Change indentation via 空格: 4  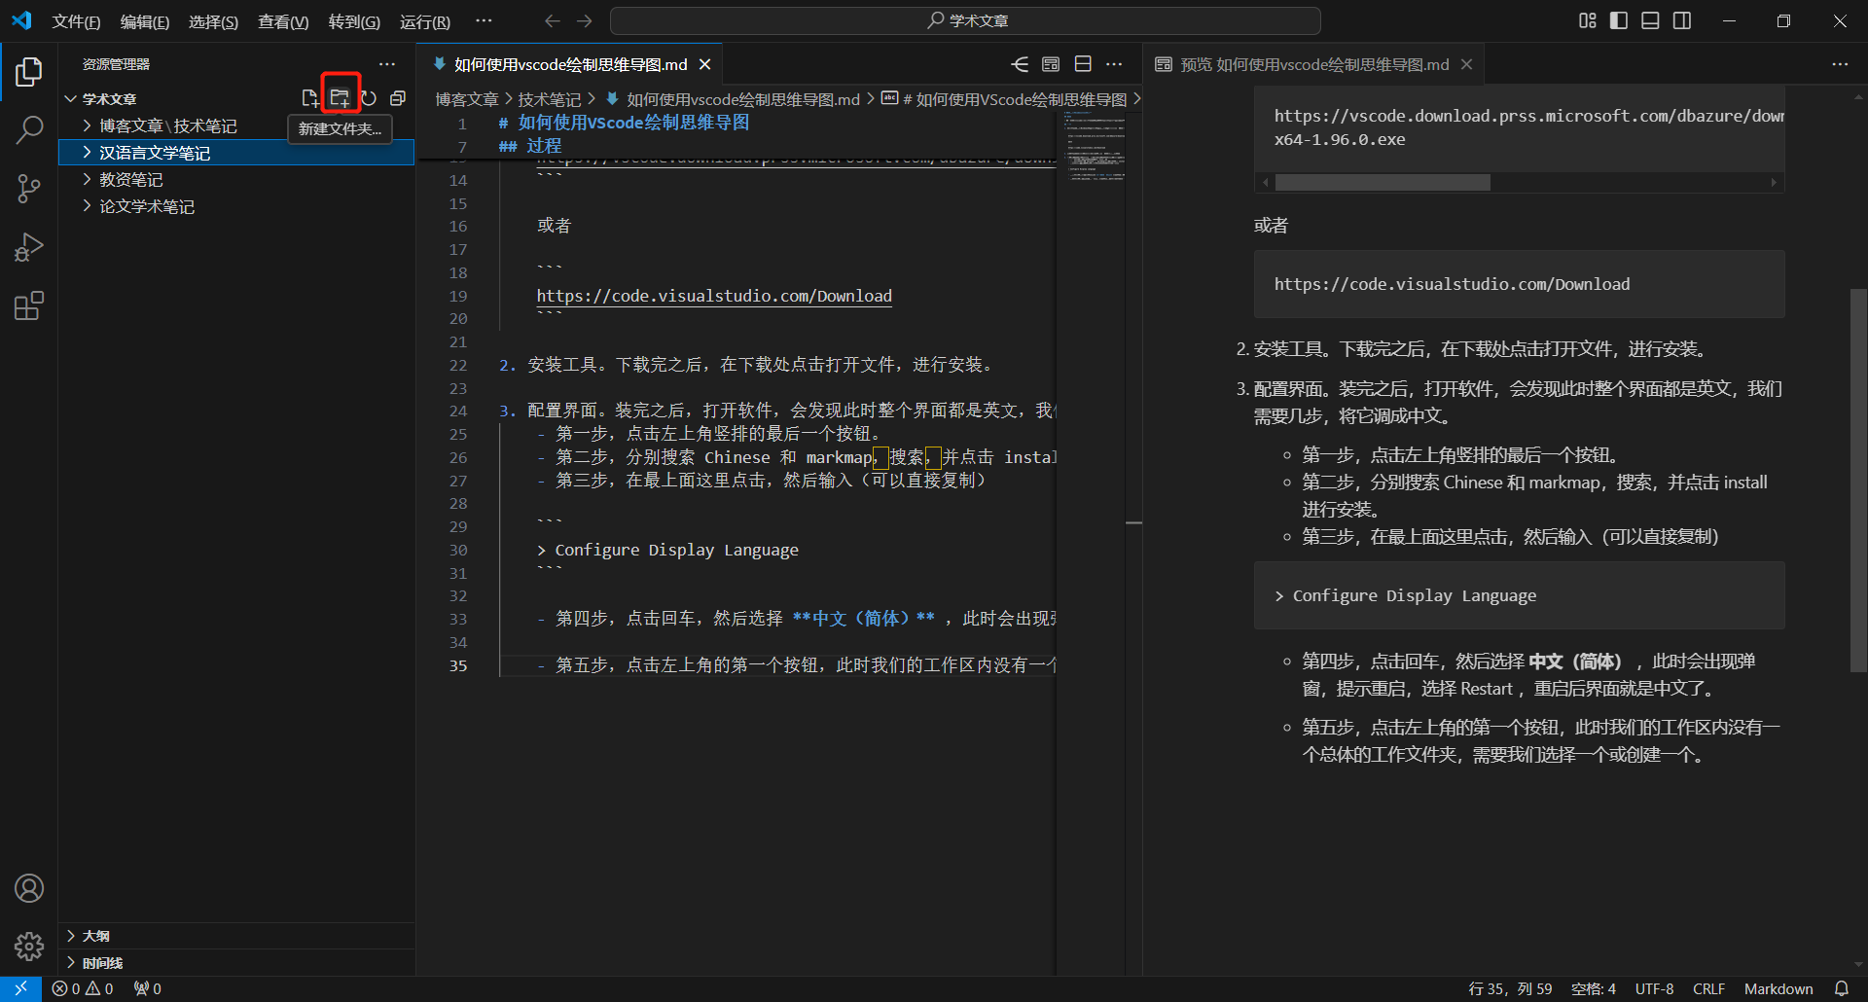pyautogui.click(x=1594, y=988)
